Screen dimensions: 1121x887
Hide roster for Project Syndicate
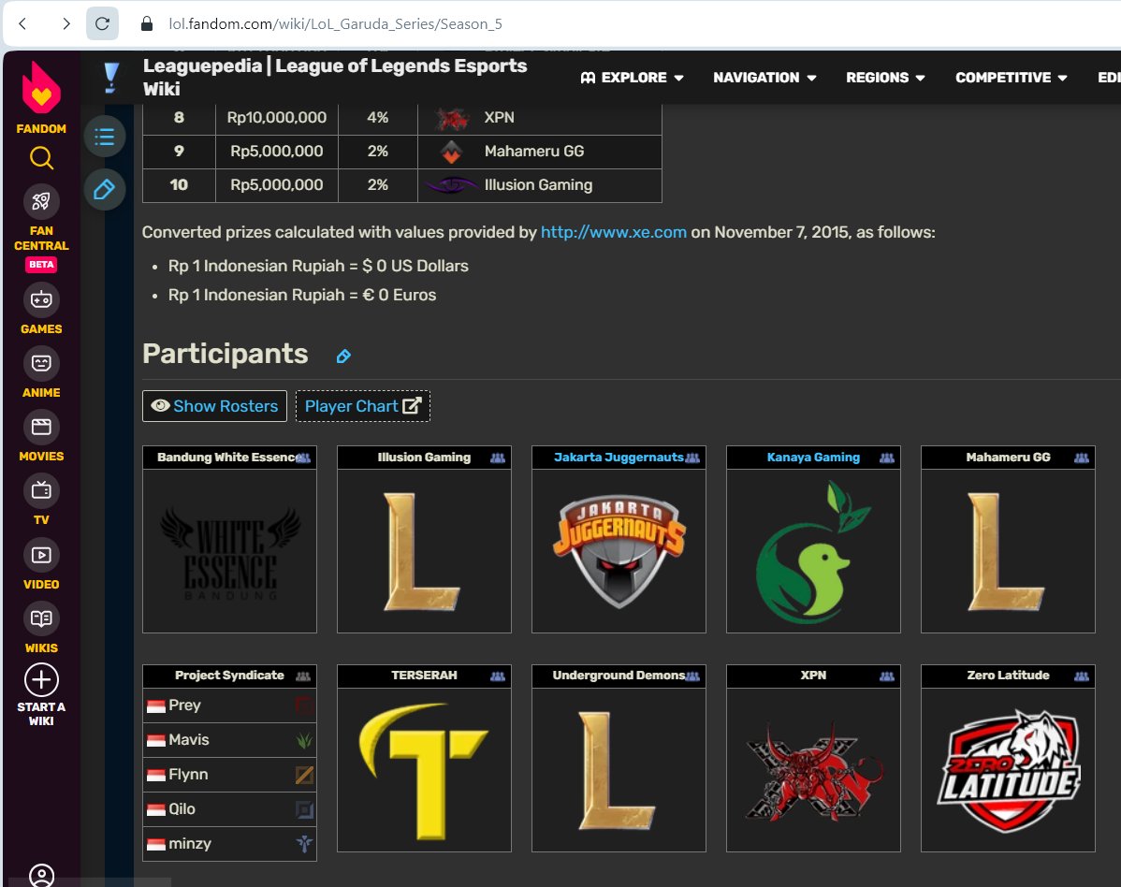(x=303, y=676)
